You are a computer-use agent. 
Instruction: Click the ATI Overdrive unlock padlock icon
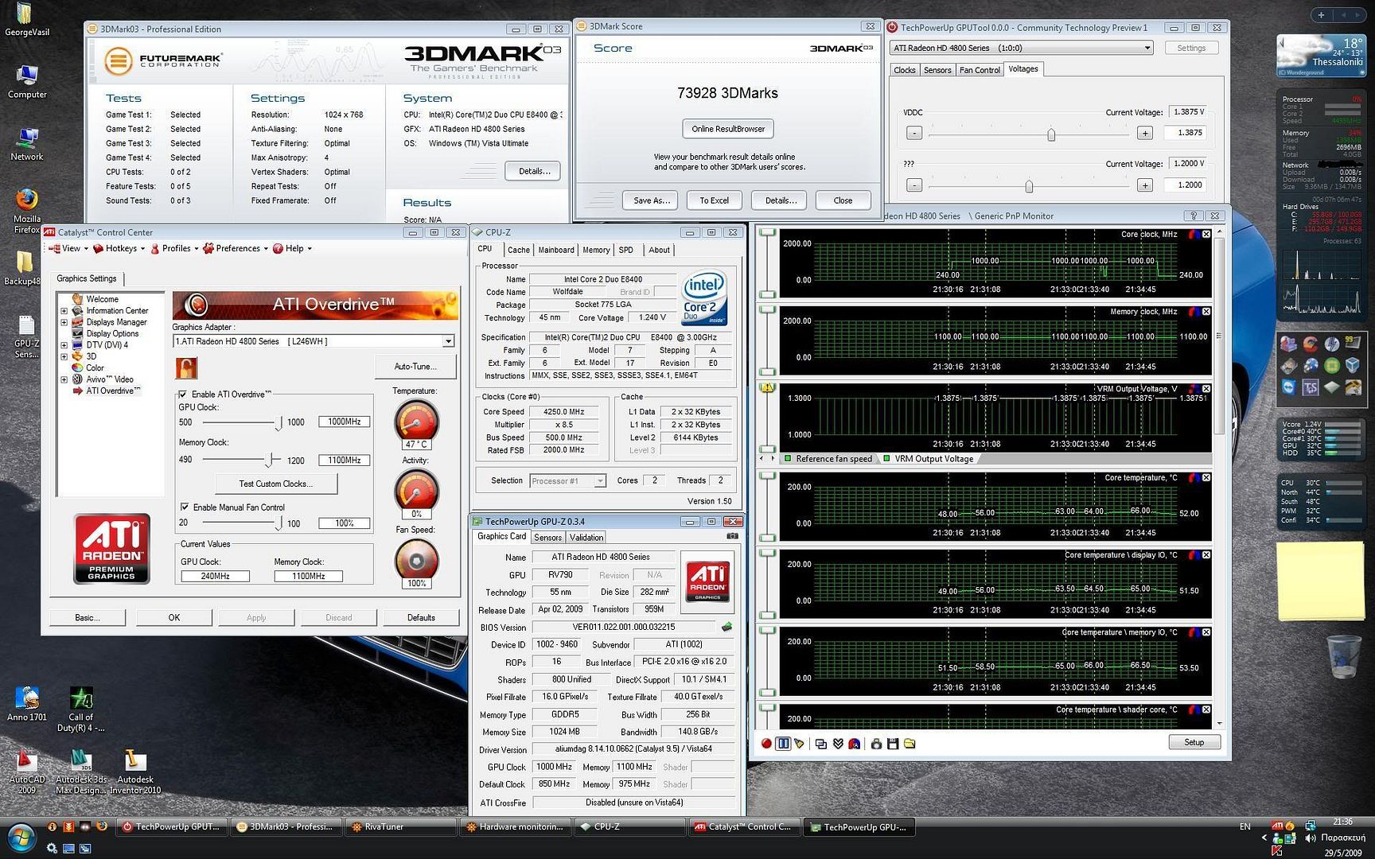pos(186,367)
